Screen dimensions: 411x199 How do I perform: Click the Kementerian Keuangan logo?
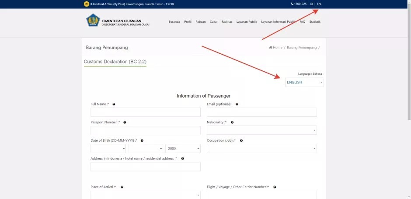[93, 21]
